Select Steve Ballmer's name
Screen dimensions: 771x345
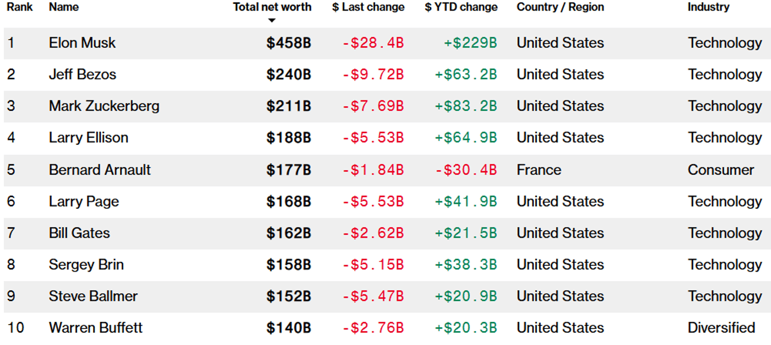pyautogui.click(x=93, y=296)
